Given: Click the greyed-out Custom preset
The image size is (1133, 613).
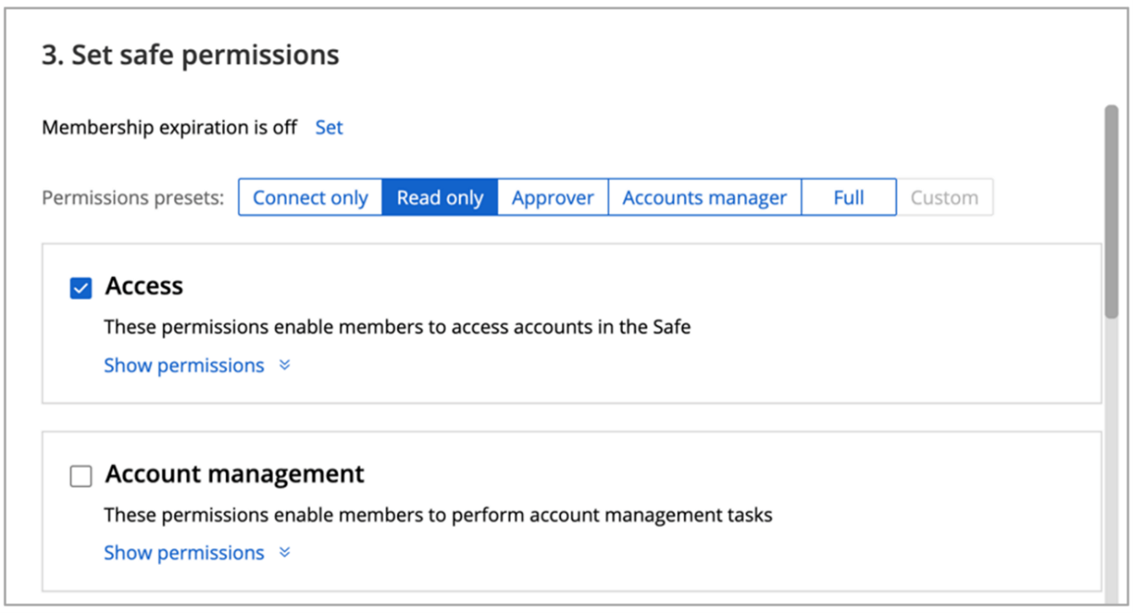Looking at the screenshot, I should tap(944, 197).
